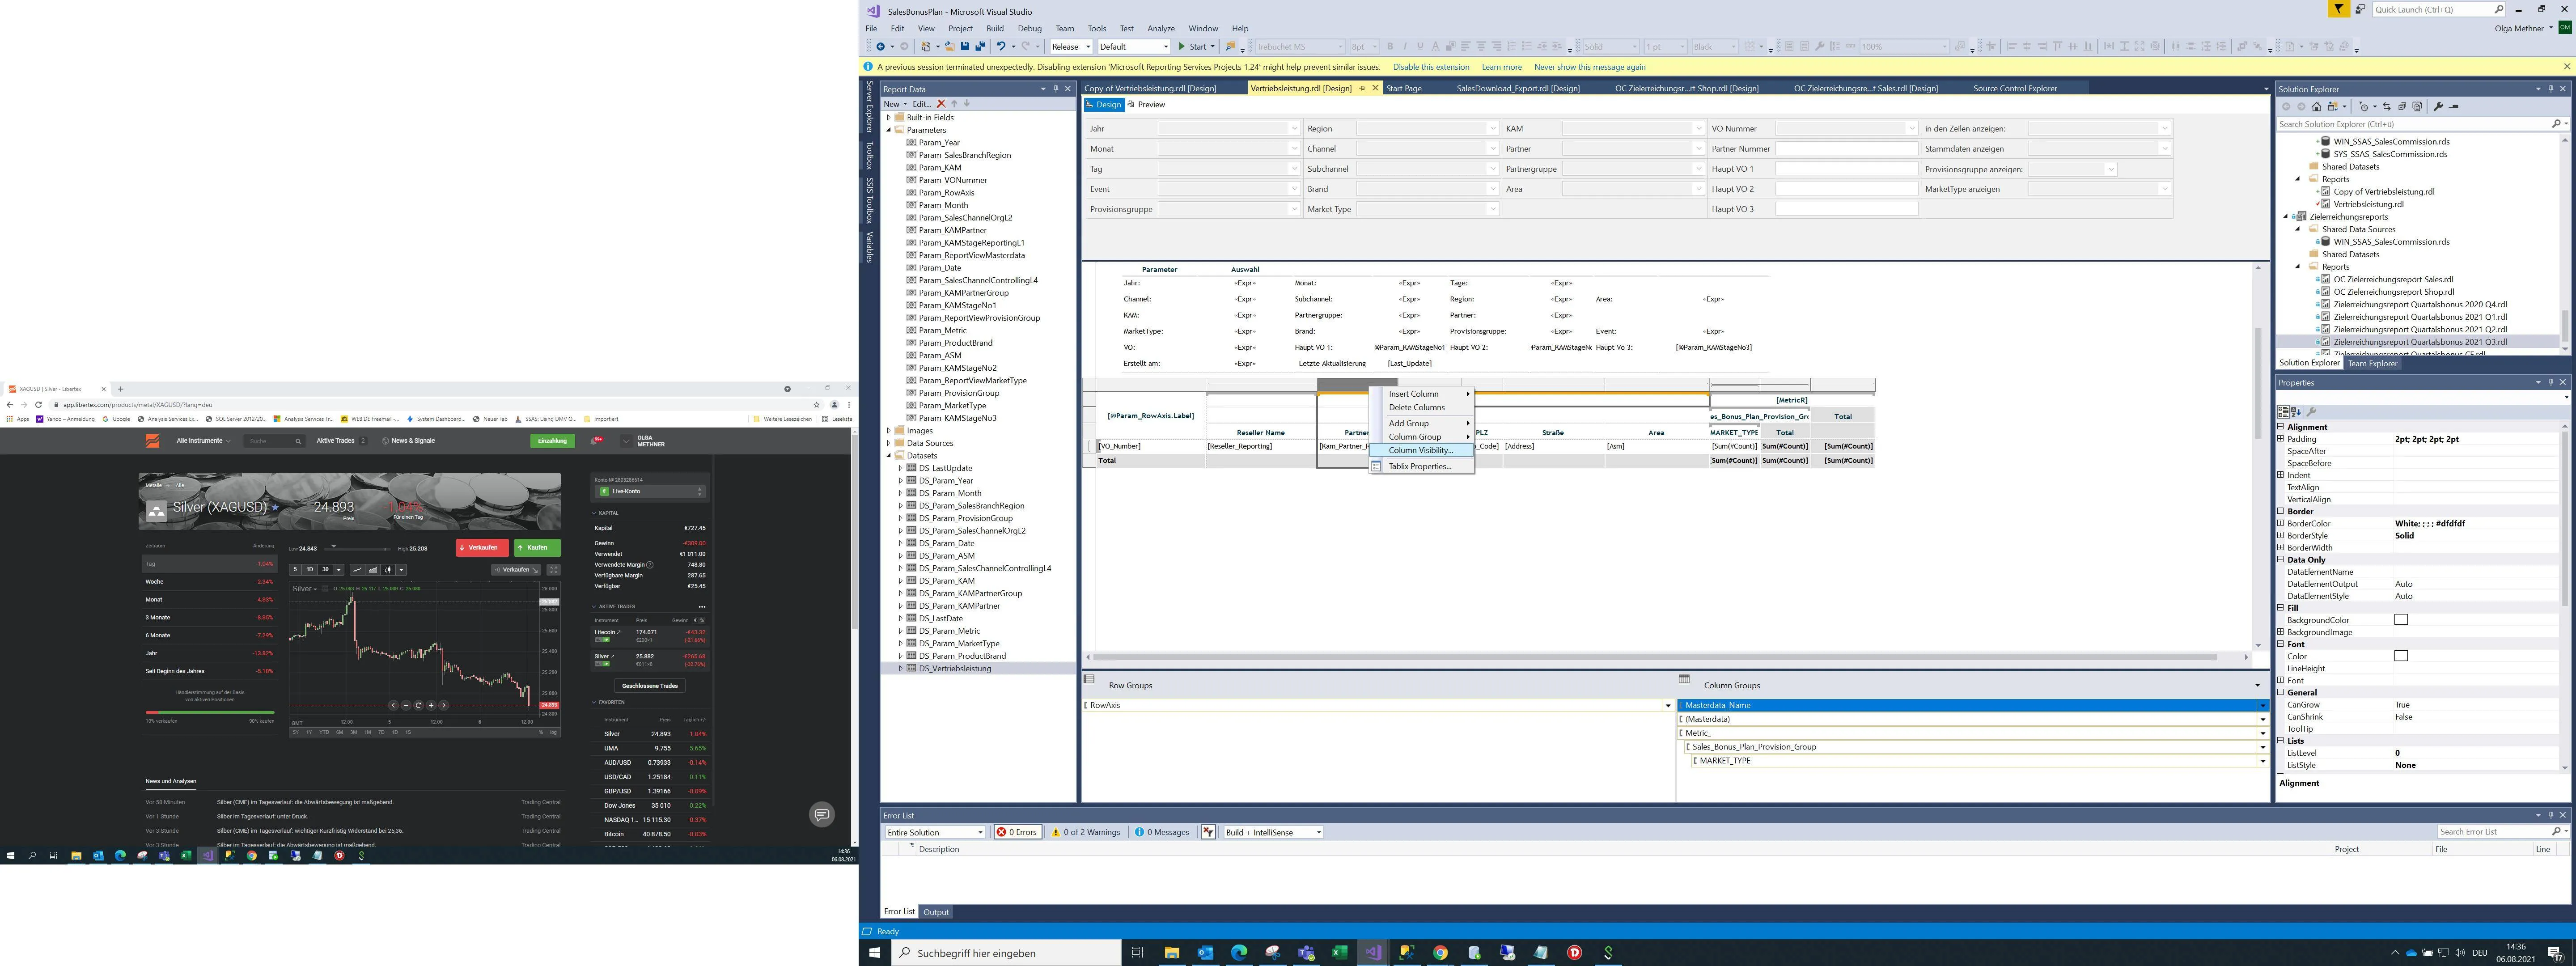Toggle the 0 Messages filter

pyautogui.click(x=1162, y=832)
